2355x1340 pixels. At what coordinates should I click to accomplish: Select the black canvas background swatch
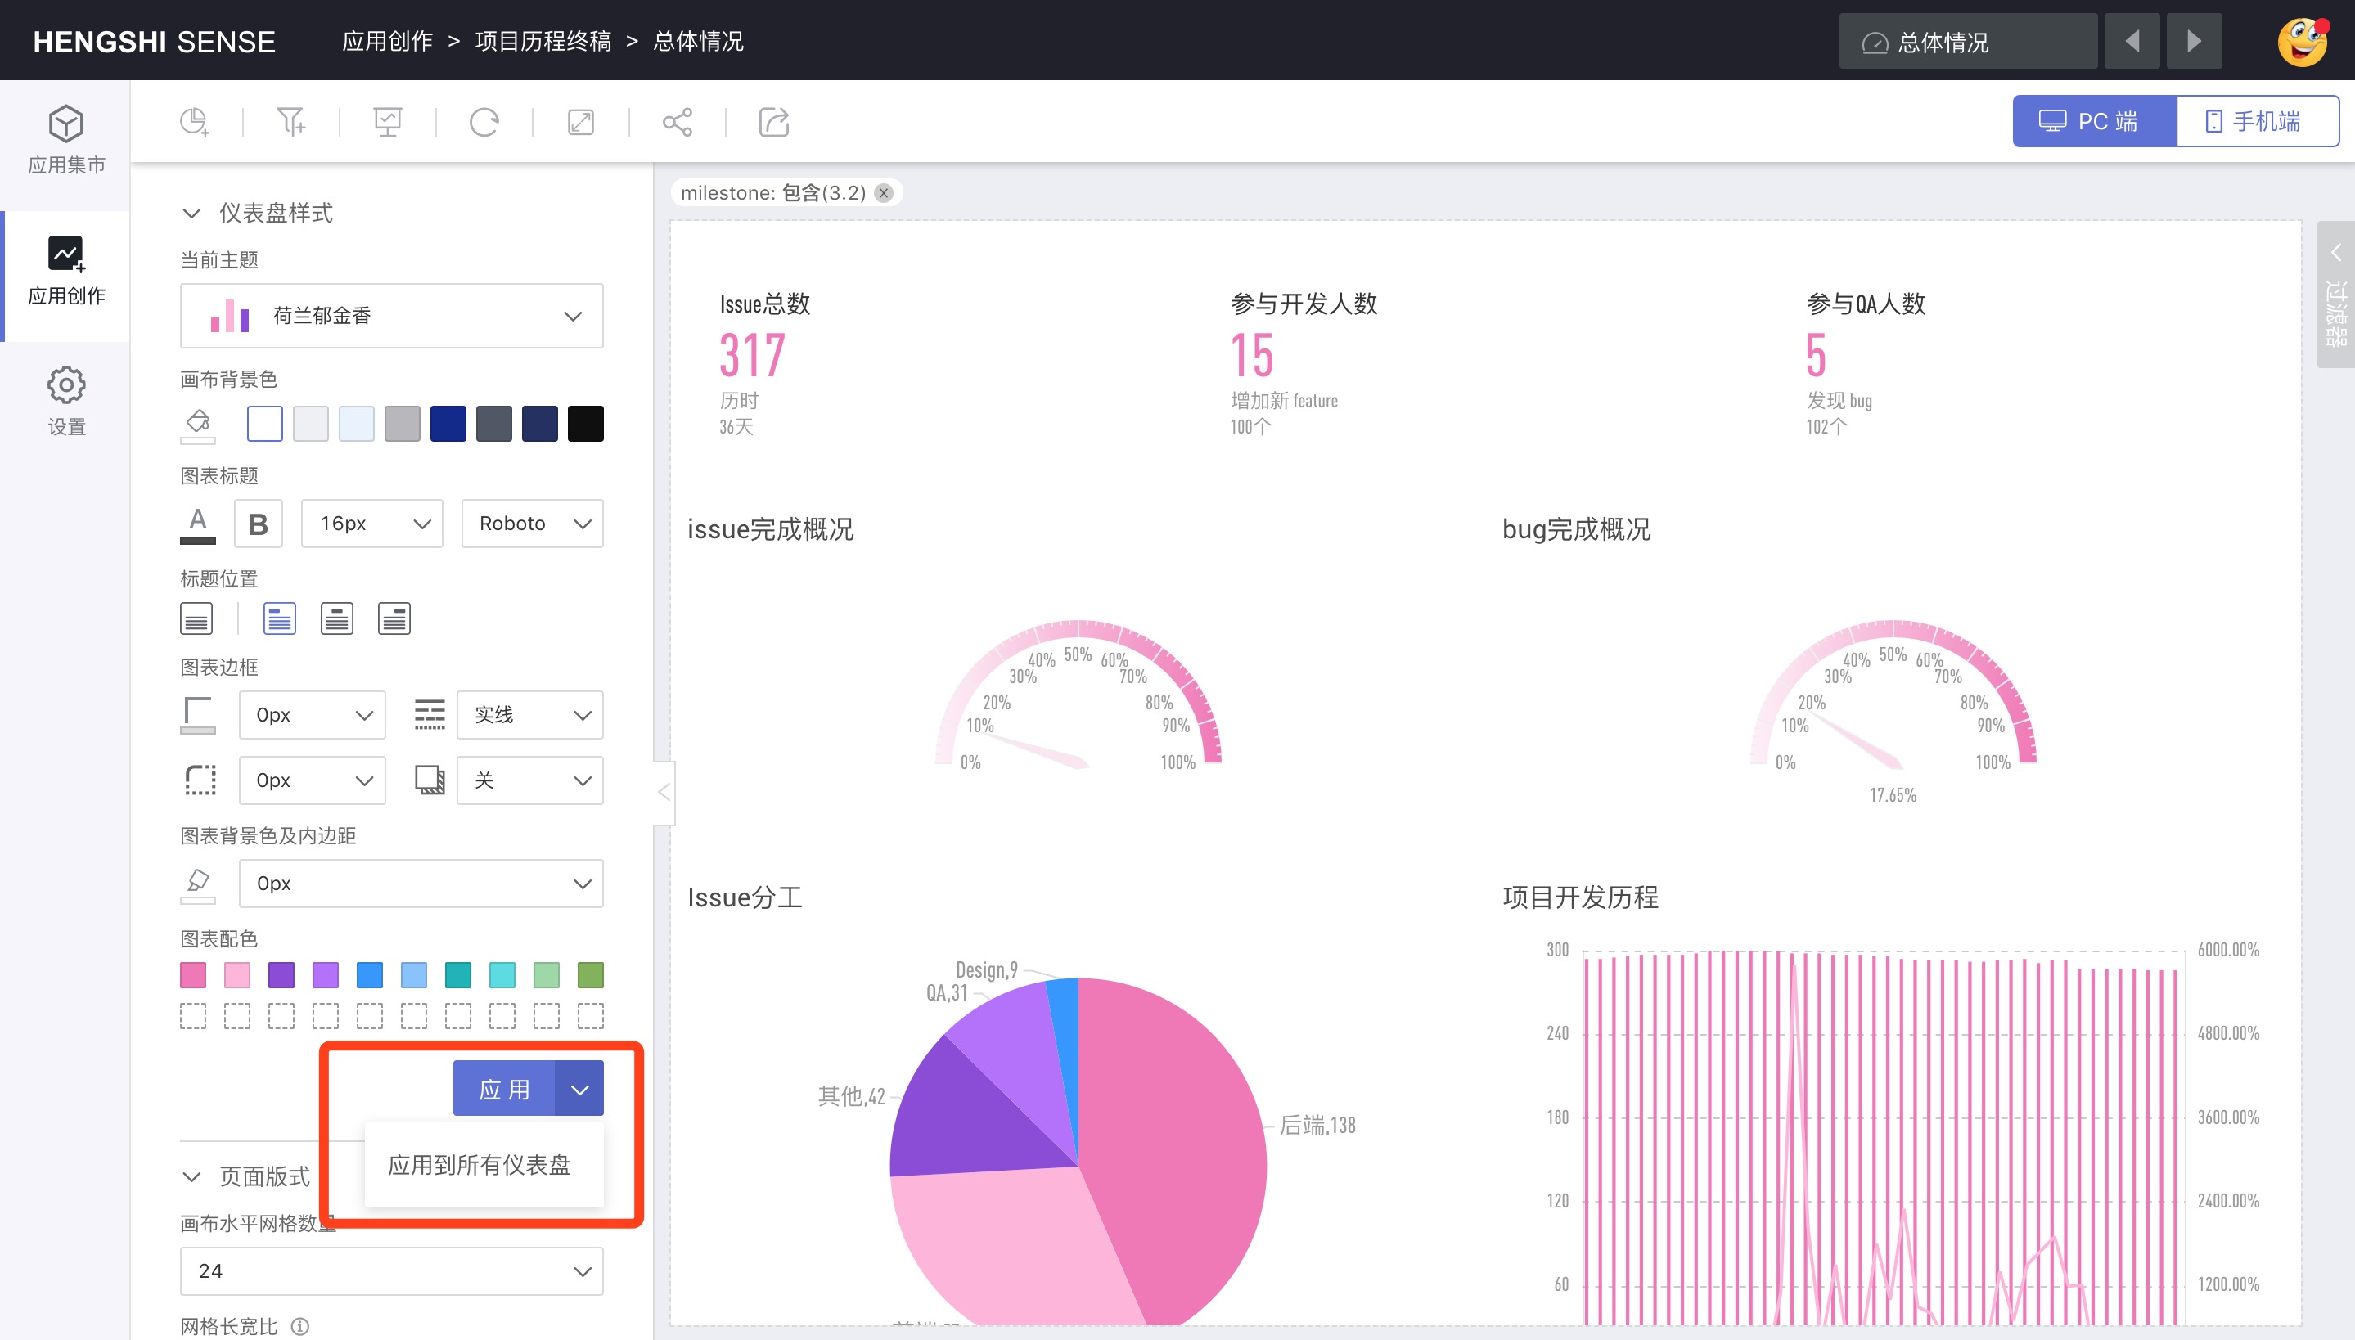[585, 425]
